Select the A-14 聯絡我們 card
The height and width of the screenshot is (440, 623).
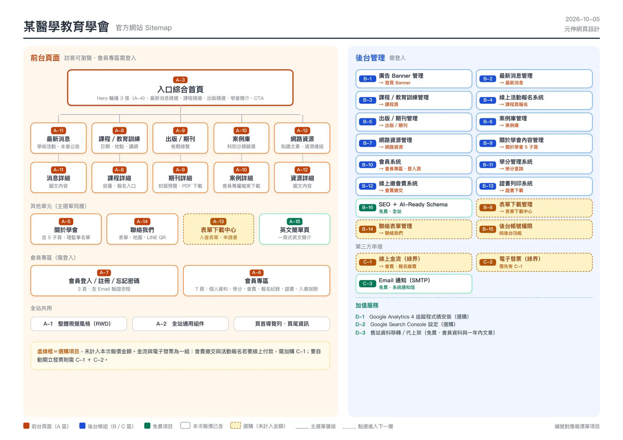tap(142, 229)
